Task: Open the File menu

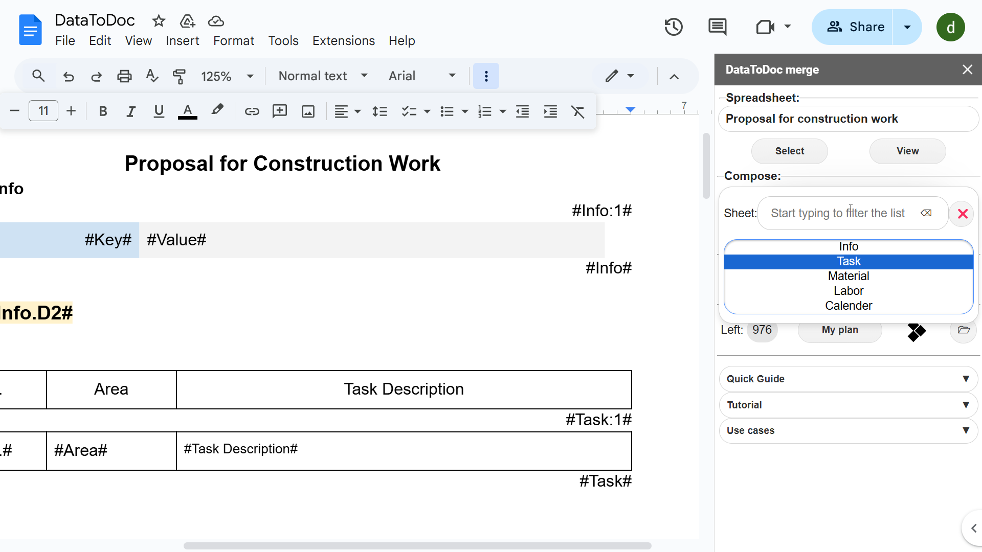Action: coord(65,41)
